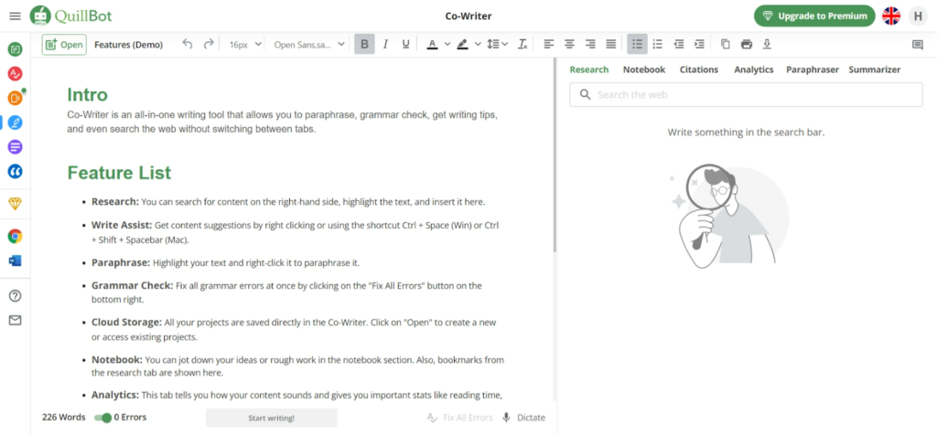The image size is (937, 435).
Task: Open the purple Summarizer sidebar icon
Action: click(15, 147)
